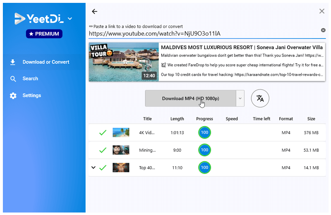Viewport: 331px width, 215px height.
Task: Click the credit cards description line
Action: pyautogui.click(x=242, y=74)
